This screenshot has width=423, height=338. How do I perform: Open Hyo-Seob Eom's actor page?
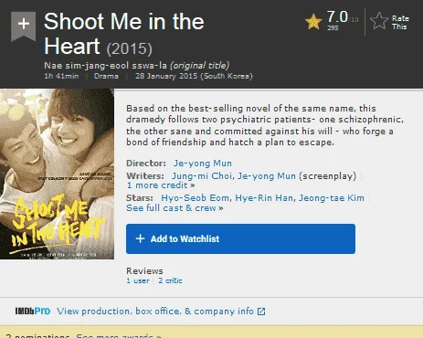point(195,198)
